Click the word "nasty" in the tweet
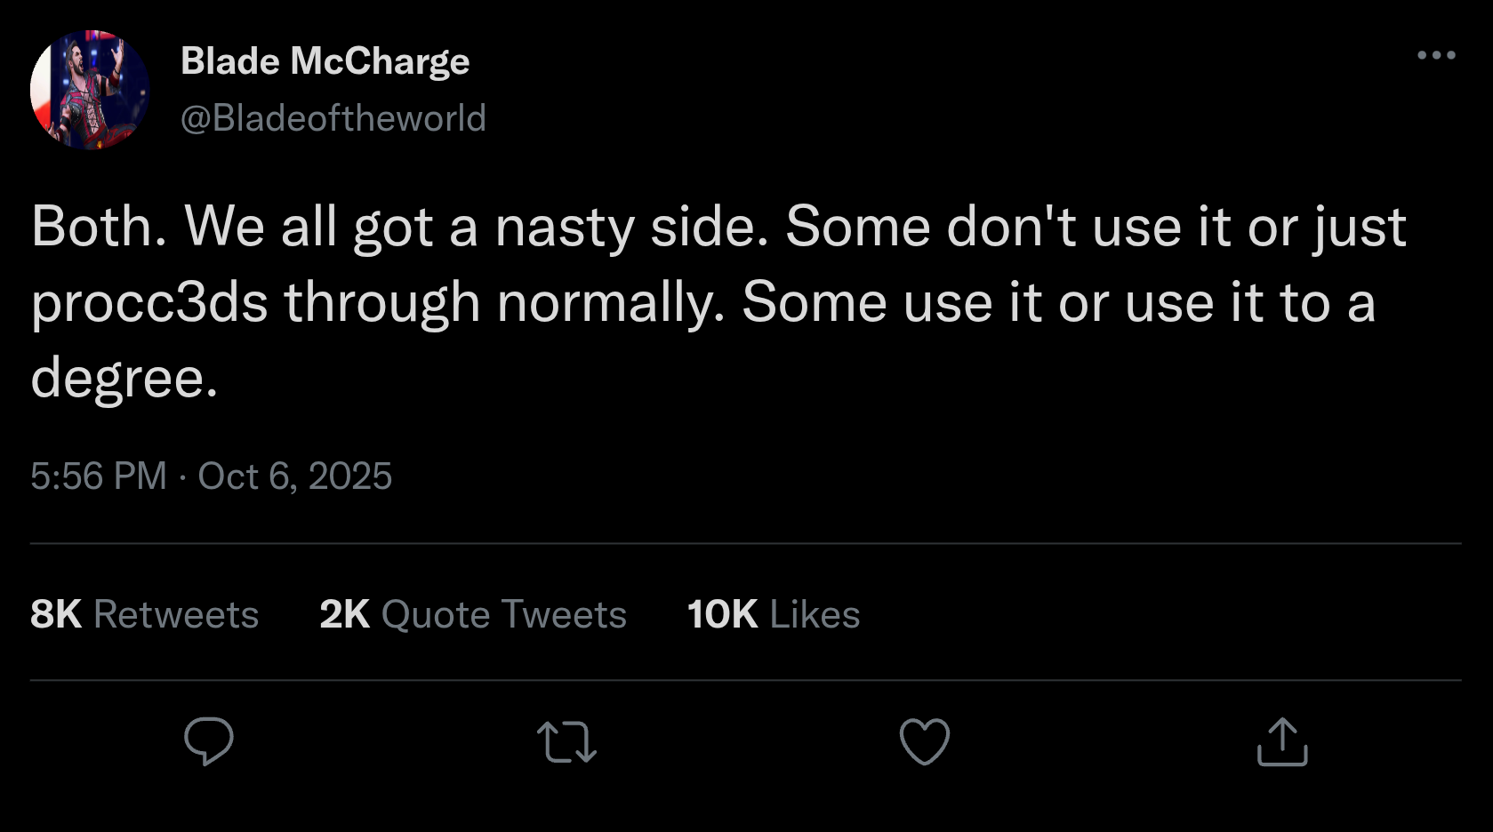Screen dimensions: 1493x832 (565, 227)
